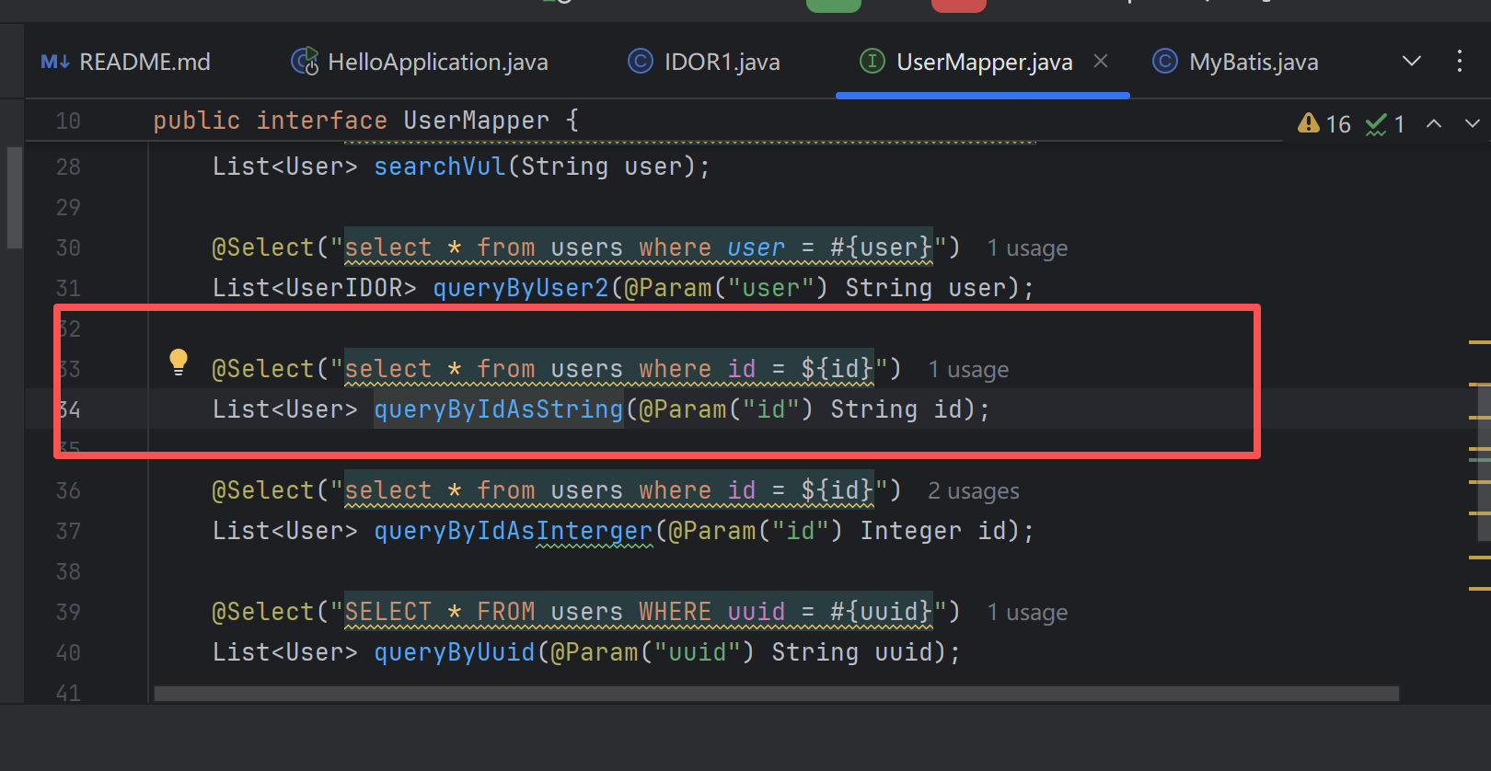1491x771 pixels.
Task: Click the green typo checkmark indicator
Action: (x=1385, y=123)
